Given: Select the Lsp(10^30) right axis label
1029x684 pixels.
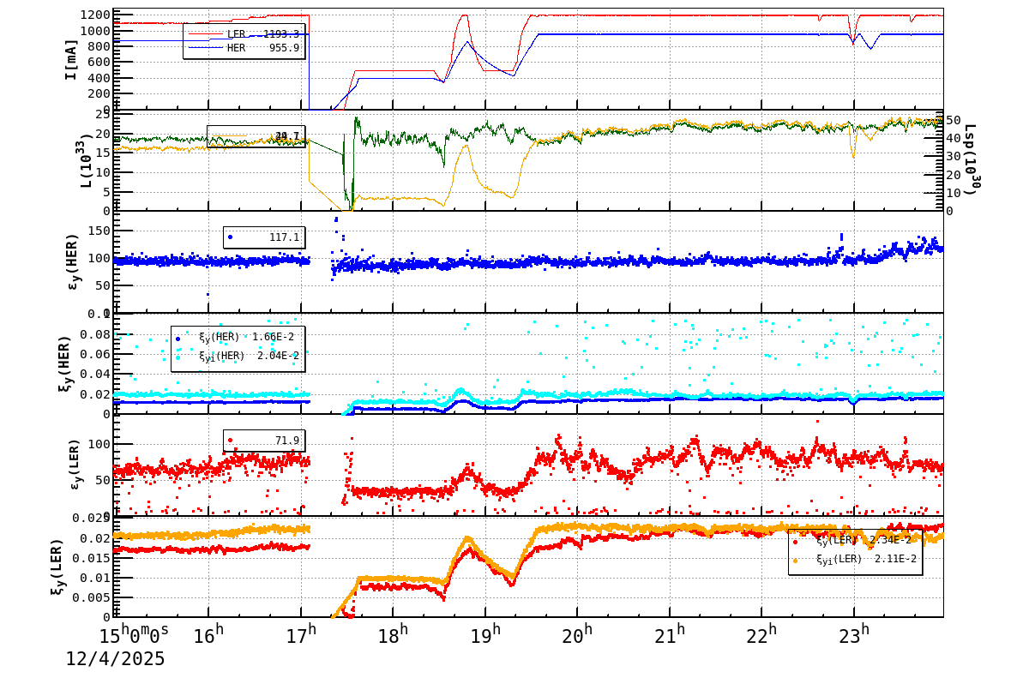Looking at the screenshot, I should click(971, 159).
